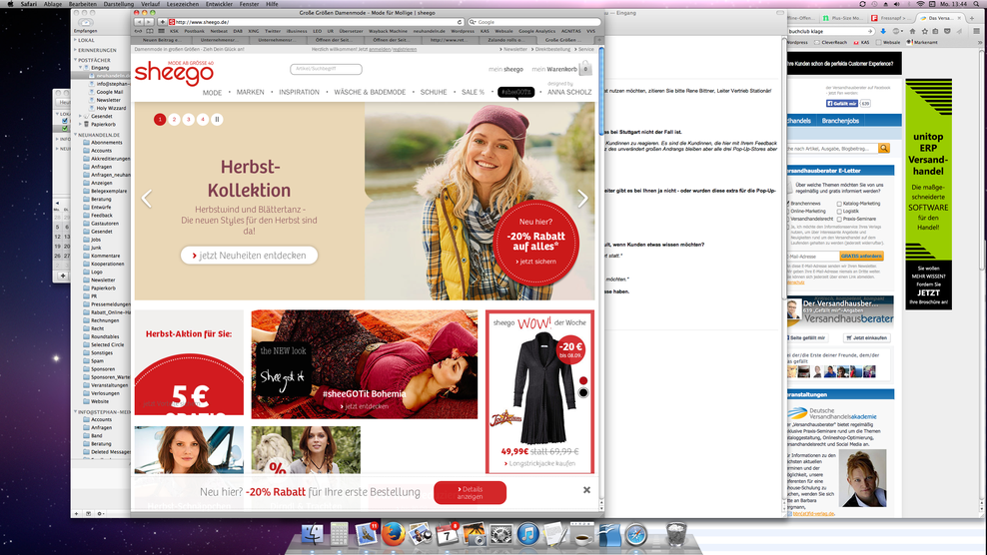Click 'jetzt Neuheiten entdecken' button

250,256
